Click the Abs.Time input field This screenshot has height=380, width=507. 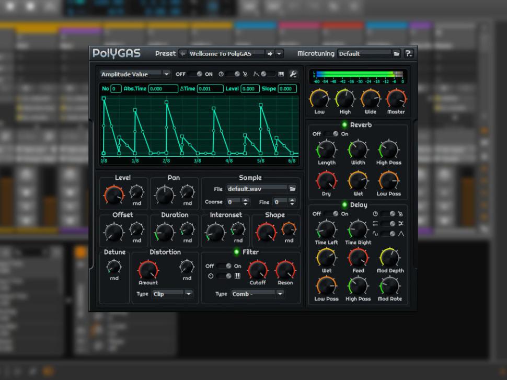[x=163, y=89]
